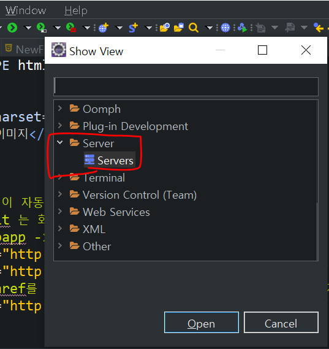Select the Web Services label

click(116, 212)
